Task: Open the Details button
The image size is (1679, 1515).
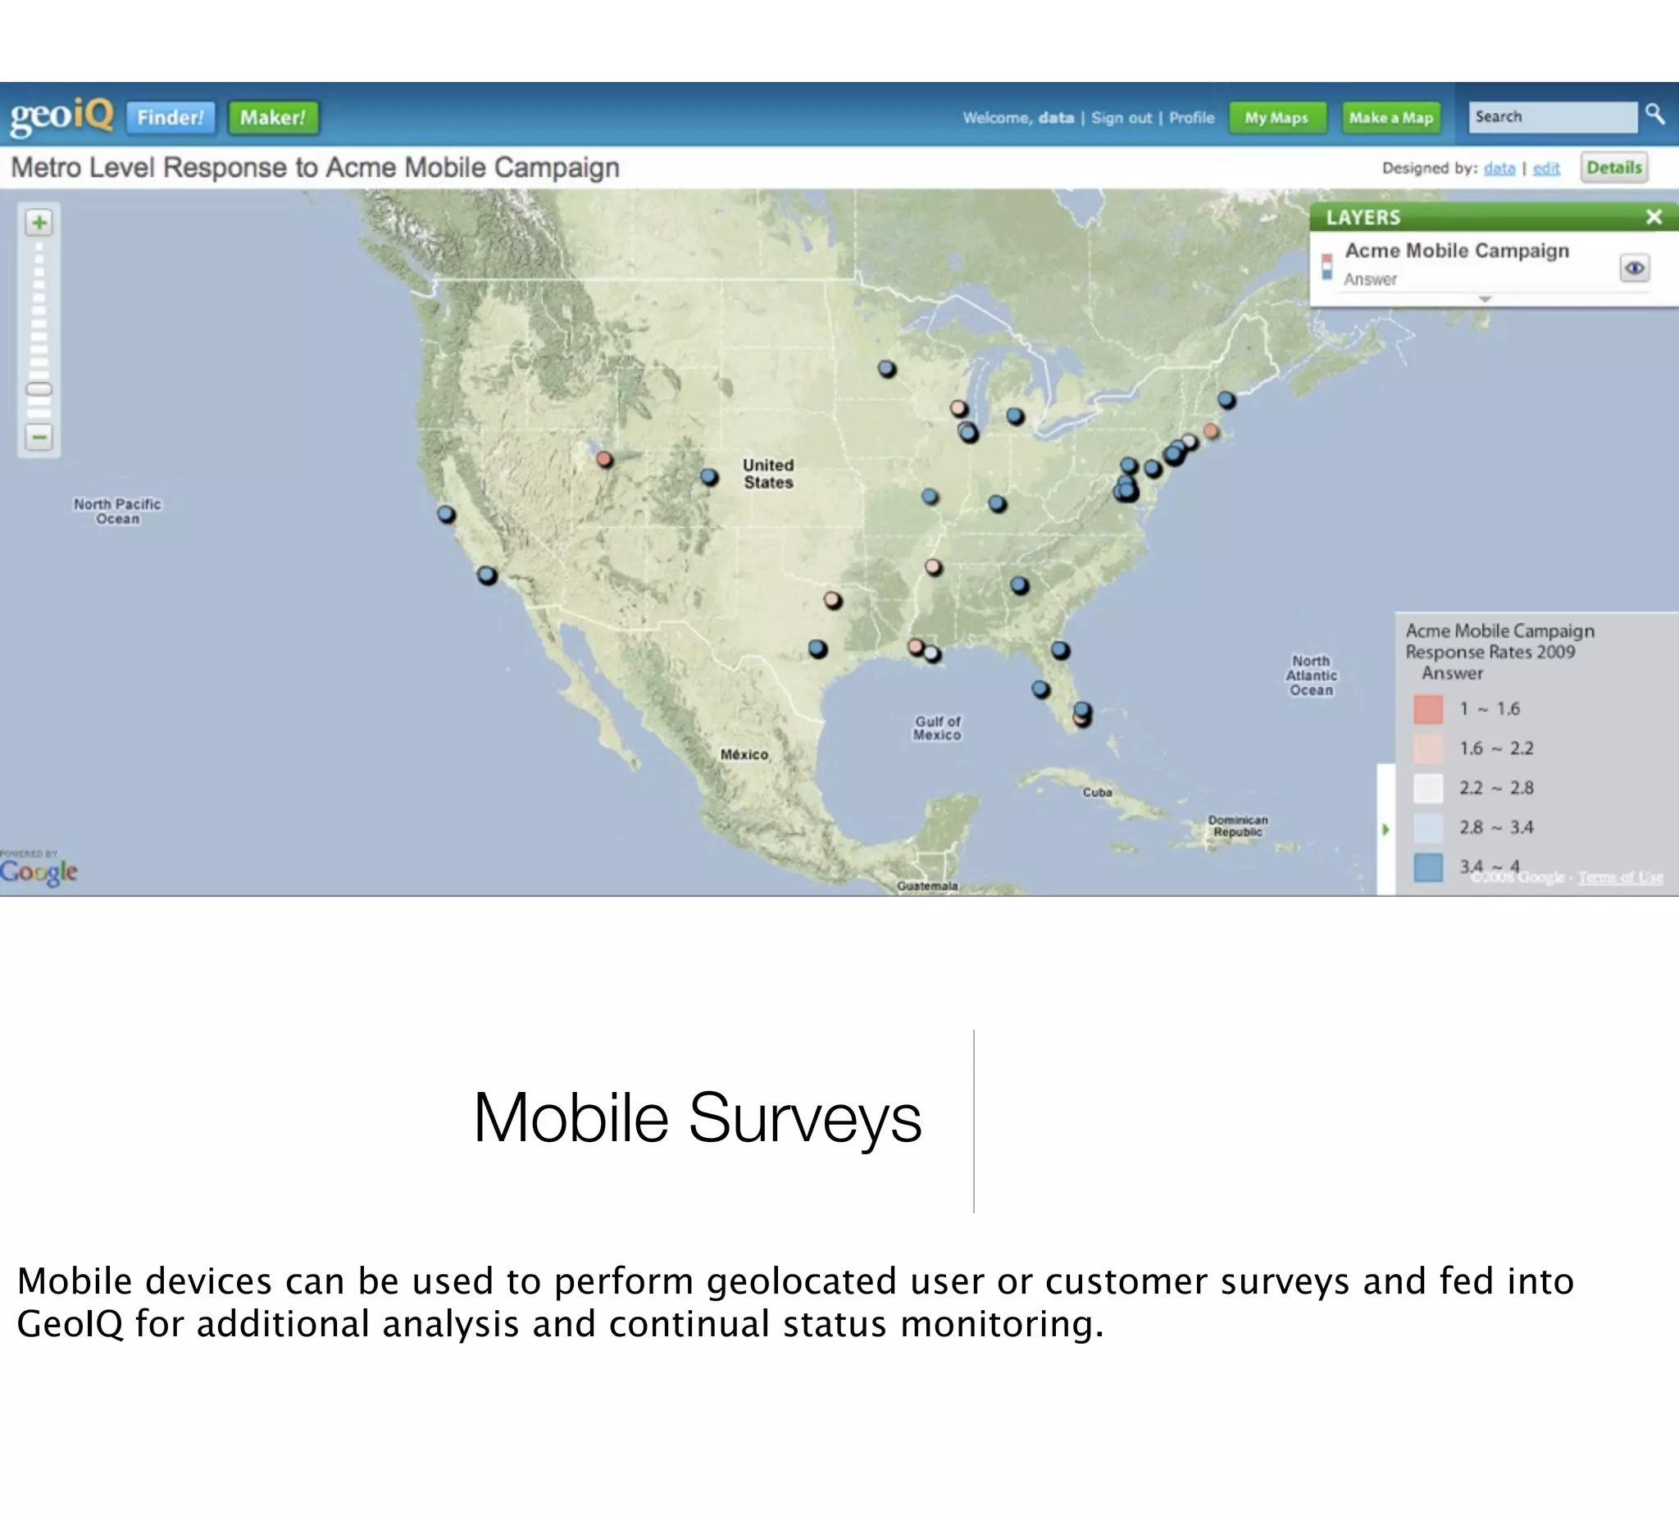Action: (1614, 167)
